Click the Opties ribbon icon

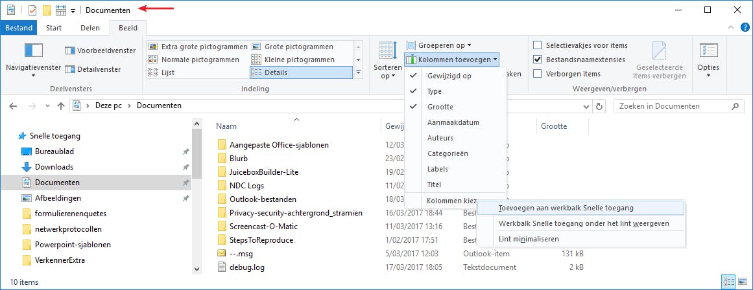tap(708, 53)
